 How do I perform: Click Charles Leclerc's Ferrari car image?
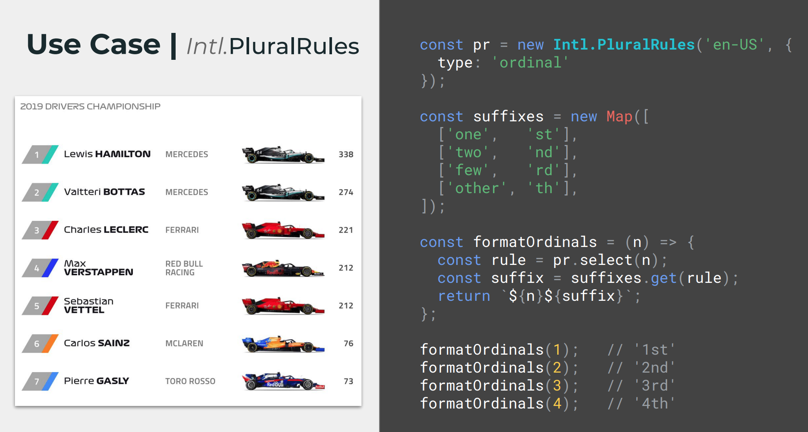[283, 230]
